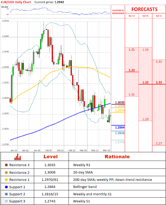Image resolution: width=166 pixels, height=205 pixels.
Task: Click the Support 1 row label
Action: click(17, 187)
